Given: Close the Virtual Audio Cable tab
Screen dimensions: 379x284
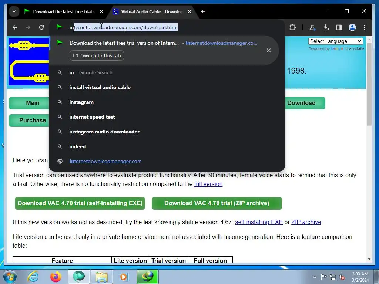Looking at the screenshot, I should pos(189,11).
